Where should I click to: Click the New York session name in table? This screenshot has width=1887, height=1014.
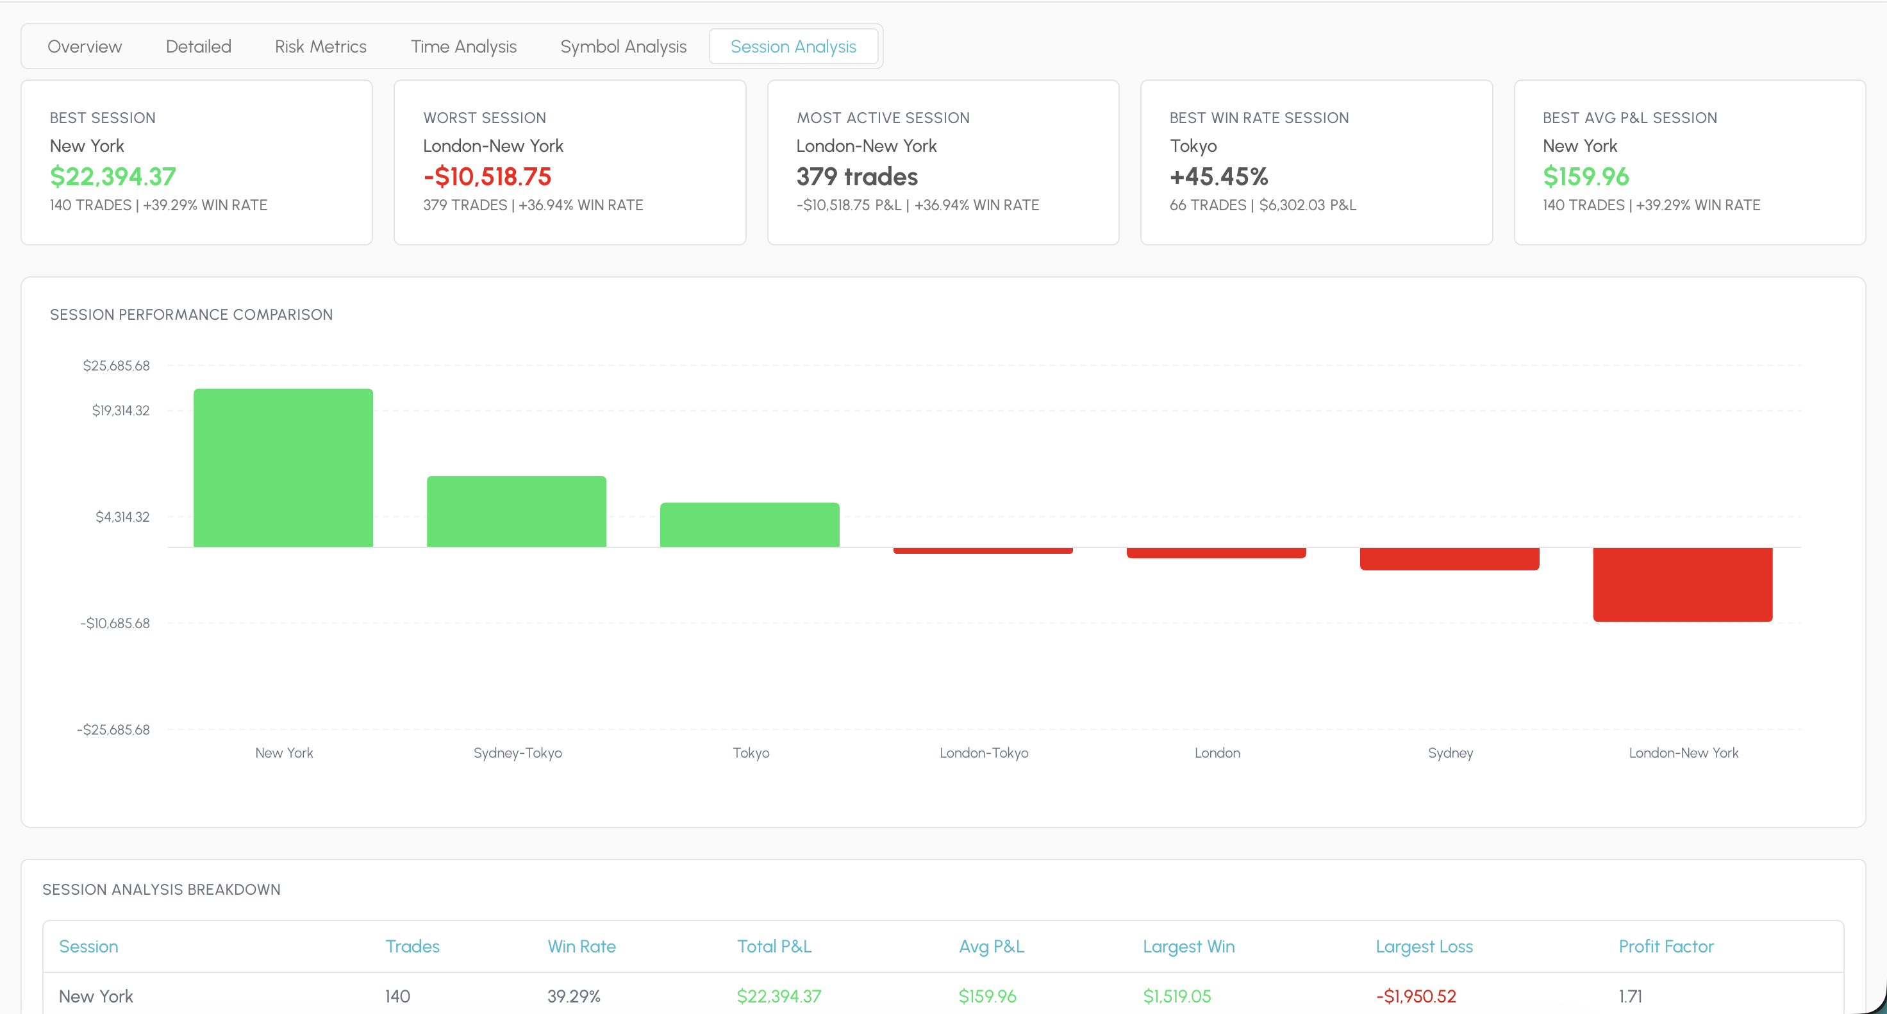(96, 995)
